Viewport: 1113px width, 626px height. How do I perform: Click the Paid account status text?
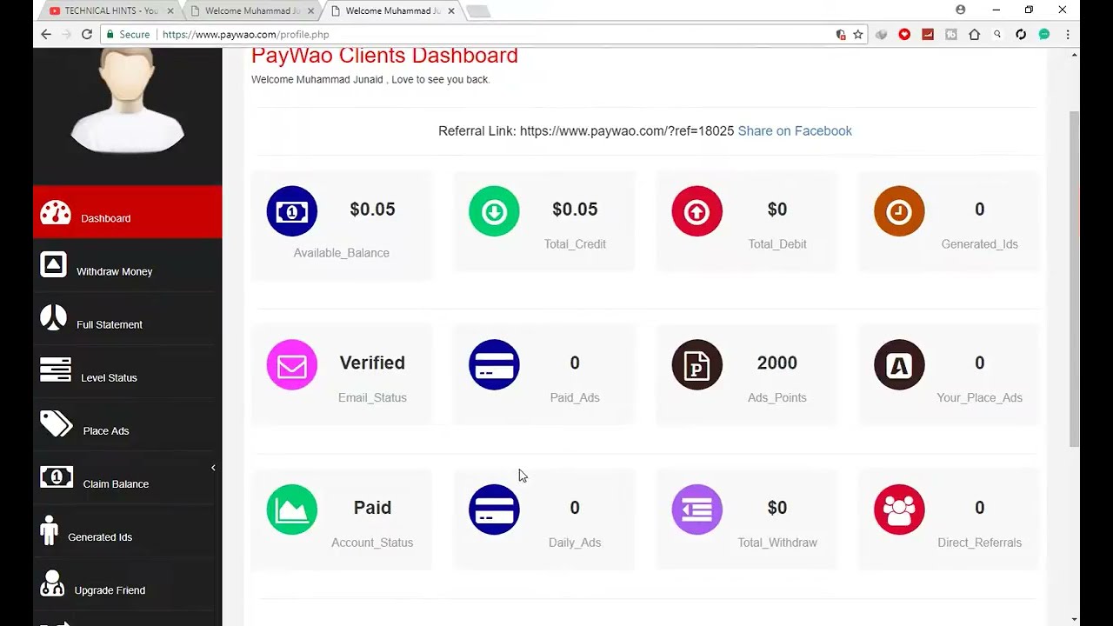372,508
